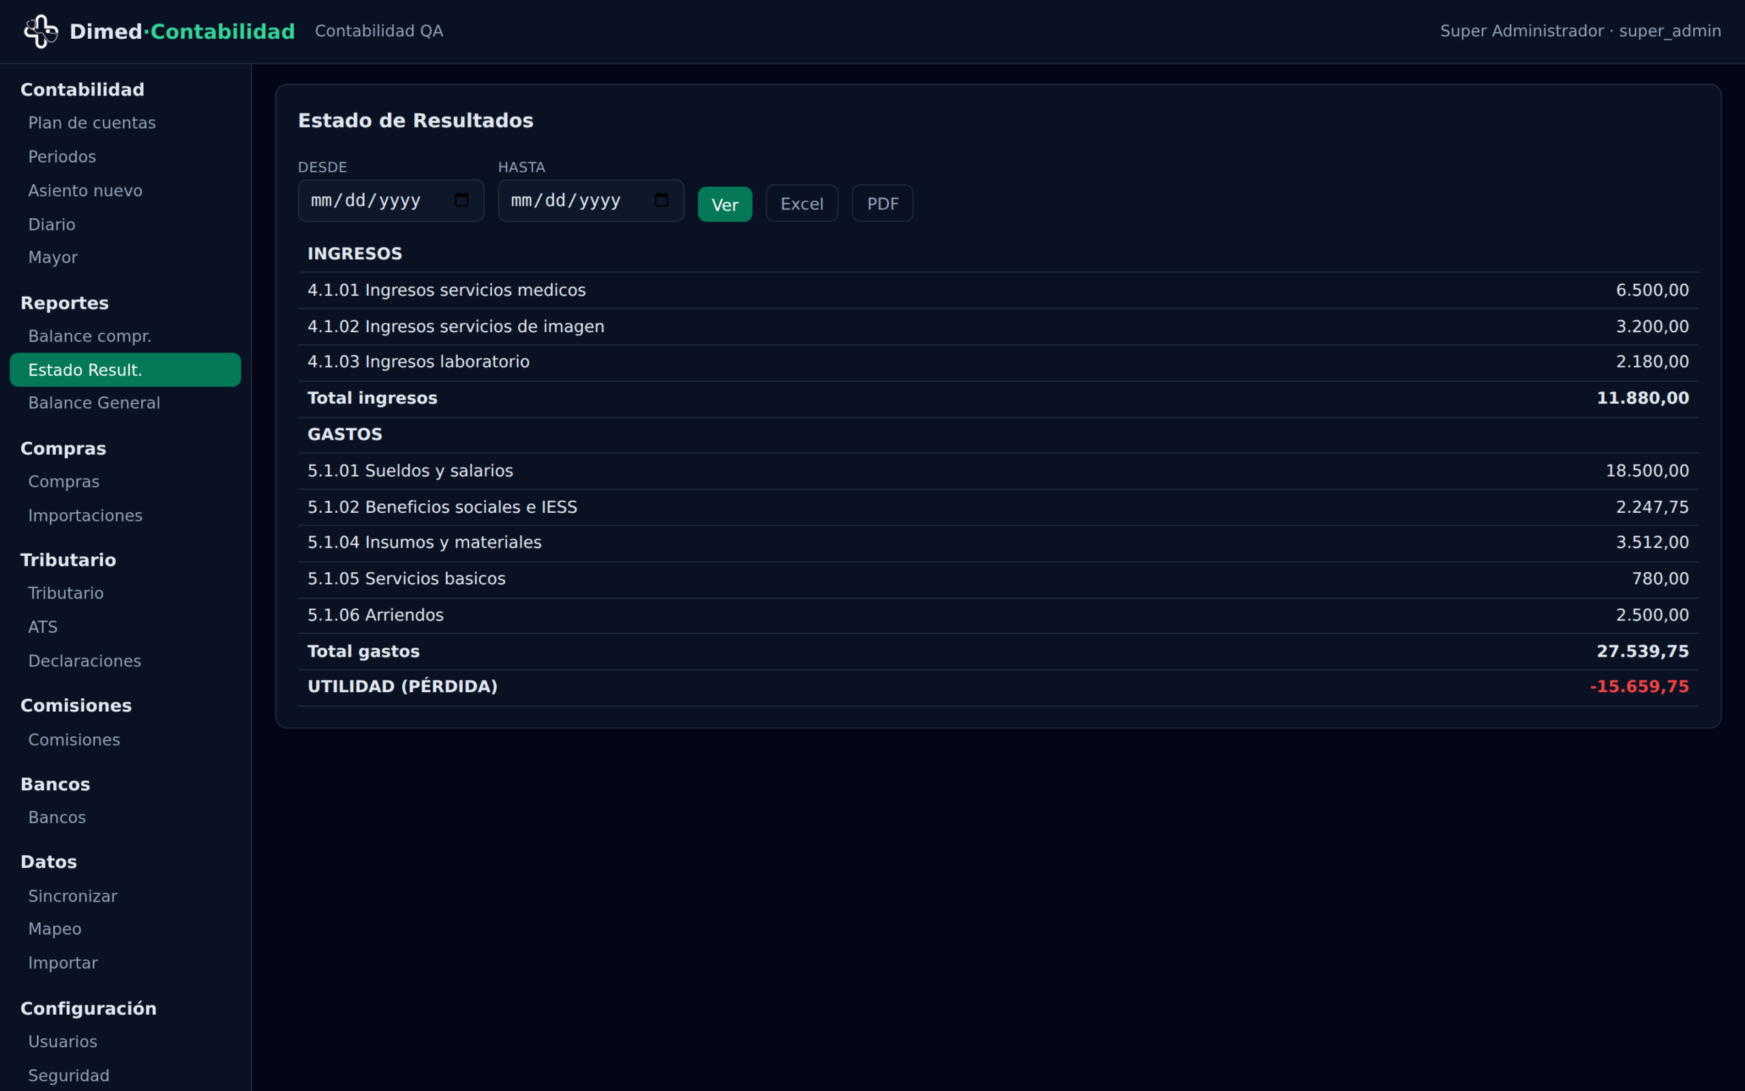Select Balance compr. in Reportes
1745x1091 pixels.
(x=89, y=336)
